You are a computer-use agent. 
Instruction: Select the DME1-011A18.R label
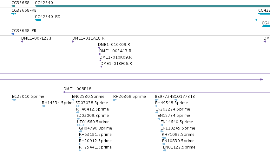tap(88, 38)
